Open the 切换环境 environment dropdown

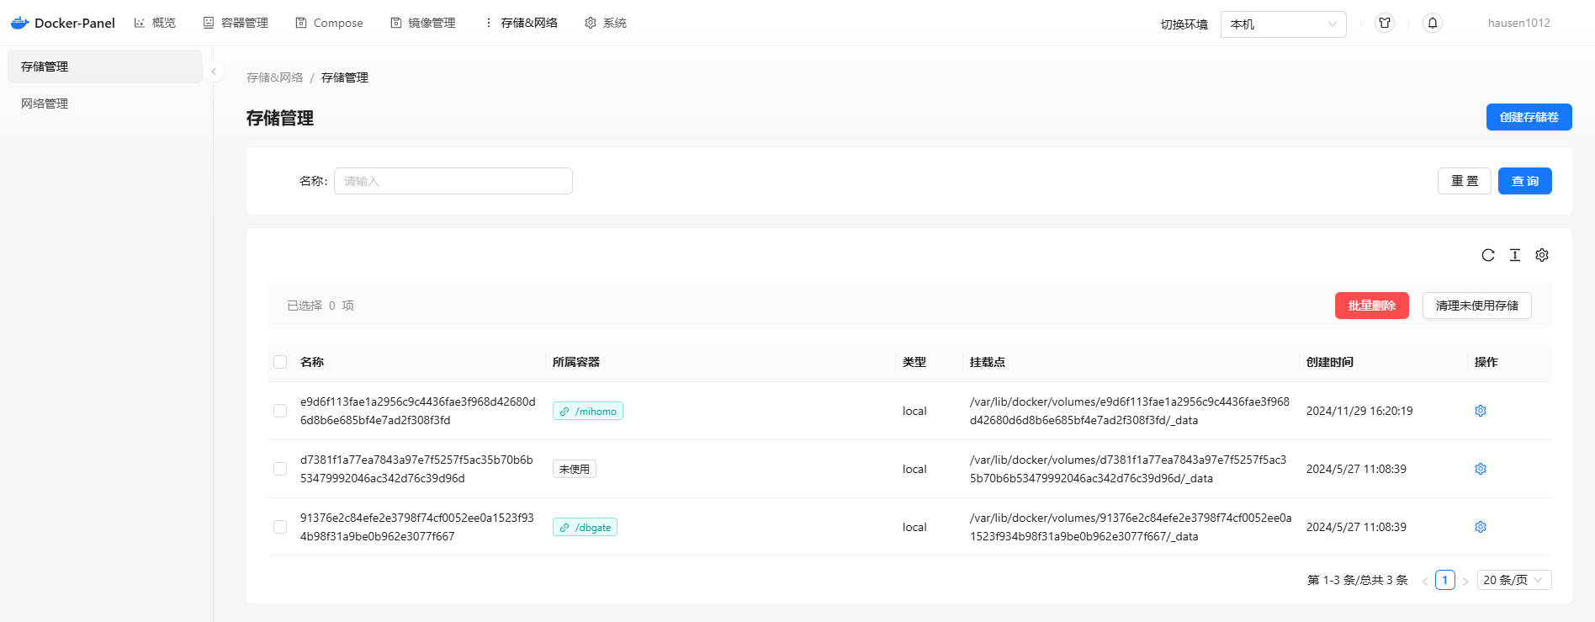[x=1283, y=24]
